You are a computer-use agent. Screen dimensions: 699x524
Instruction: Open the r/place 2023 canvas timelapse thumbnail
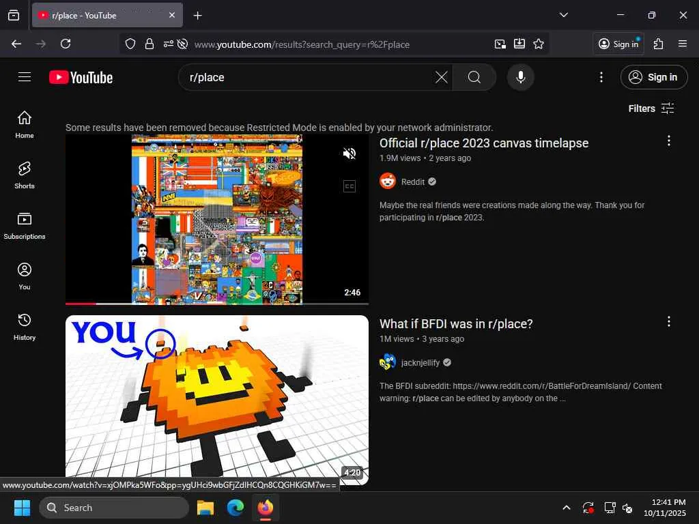217,220
